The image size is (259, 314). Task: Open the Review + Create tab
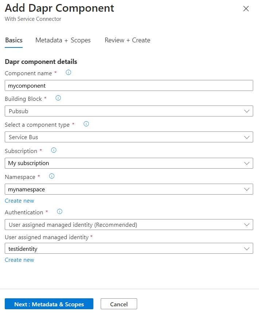127,40
